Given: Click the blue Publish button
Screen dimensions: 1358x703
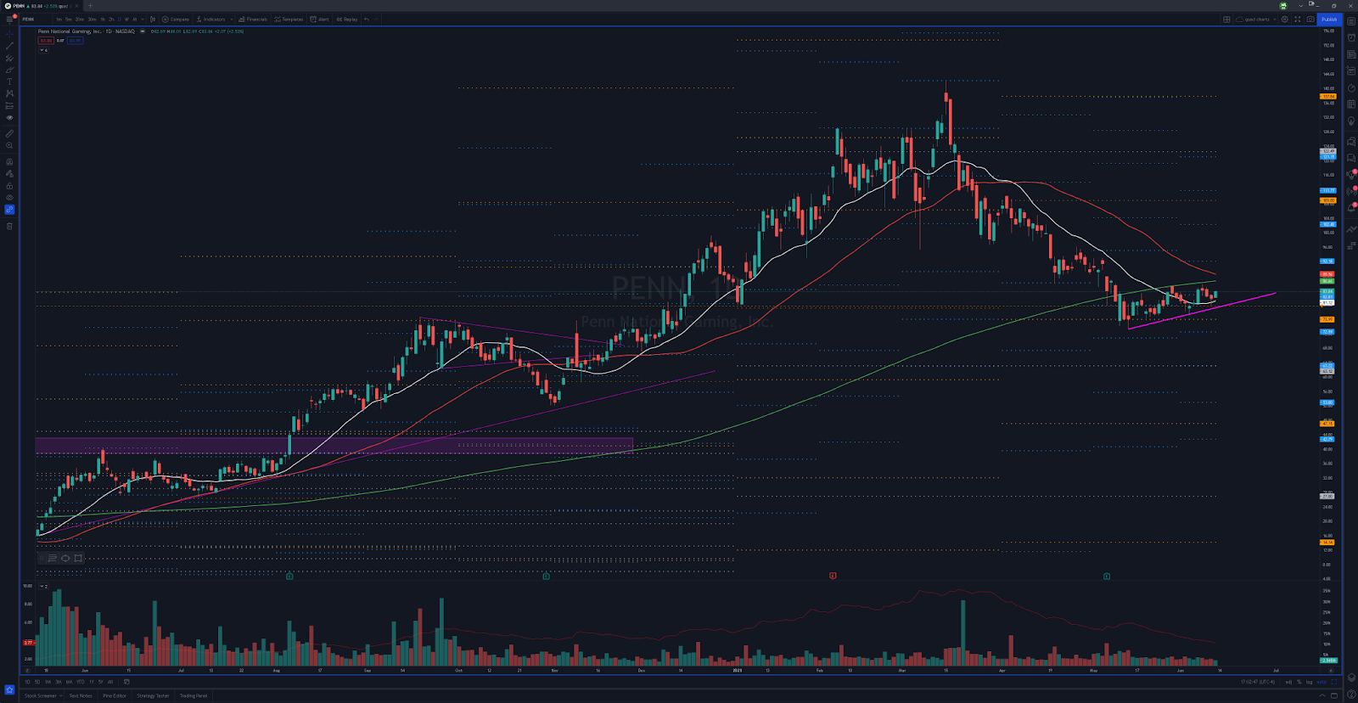Looking at the screenshot, I should coord(1328,19).
